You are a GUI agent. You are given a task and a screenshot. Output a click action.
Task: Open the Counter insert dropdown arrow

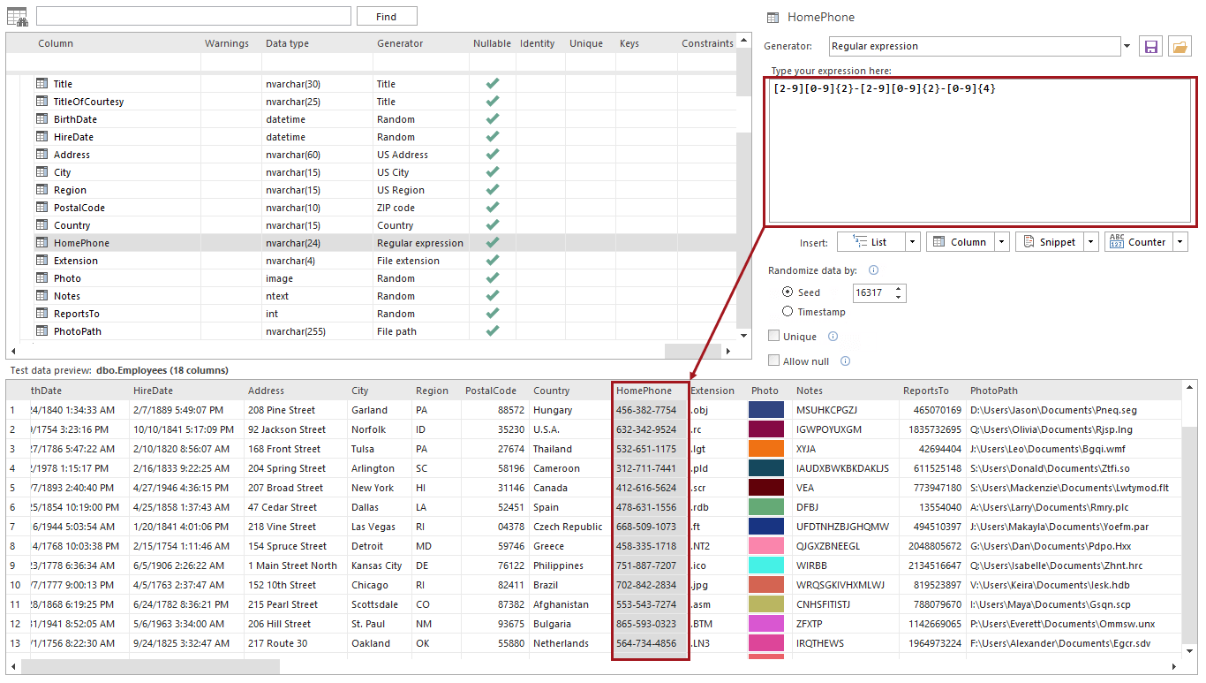coord(1180,242)
